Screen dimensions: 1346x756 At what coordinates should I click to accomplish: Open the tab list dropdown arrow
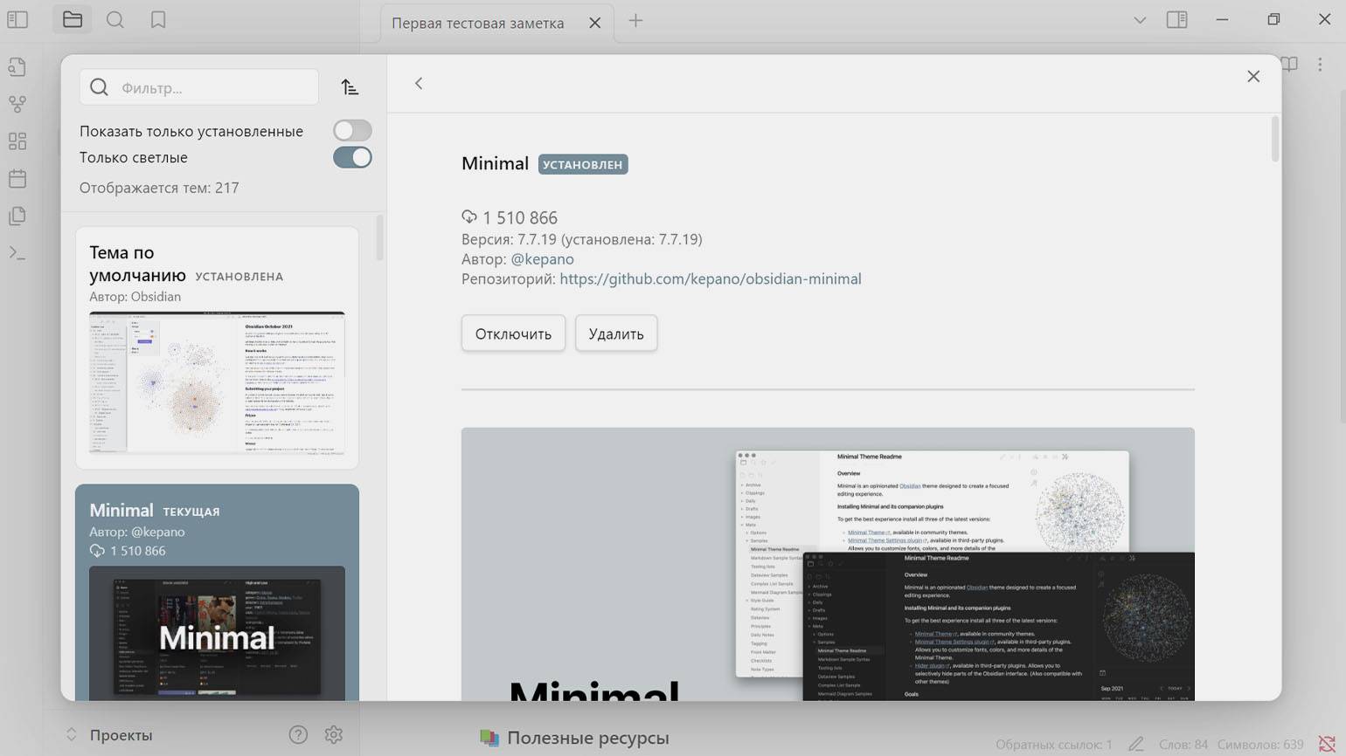click(1140, 20)
